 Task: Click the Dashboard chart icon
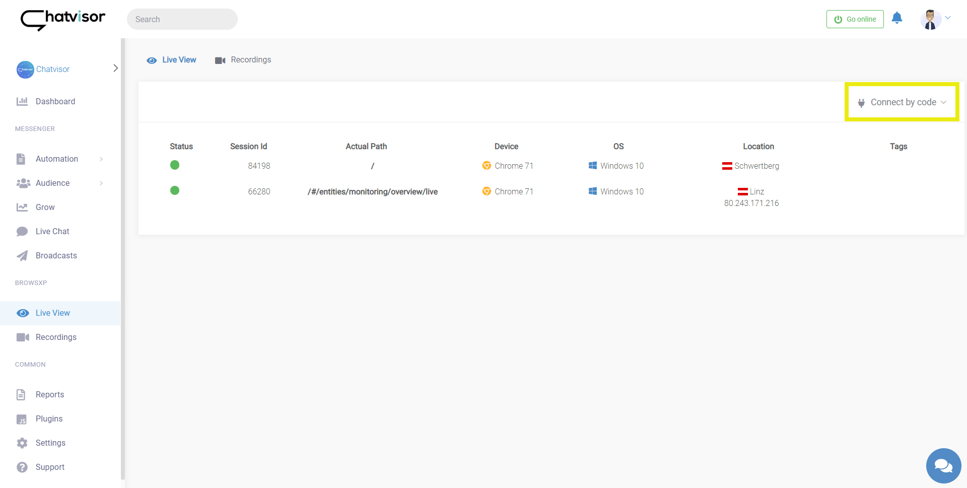click(22, 101)
